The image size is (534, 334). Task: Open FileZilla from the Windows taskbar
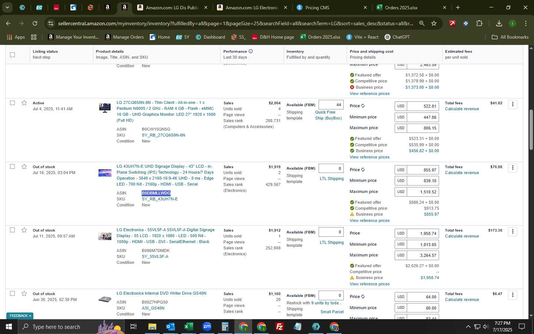point(280,327)
